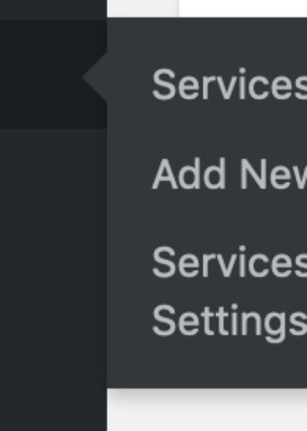Screen dimensions: 307x431
Task: Visit the Settings link in Services submenu
Action: (x=230, y=323)
